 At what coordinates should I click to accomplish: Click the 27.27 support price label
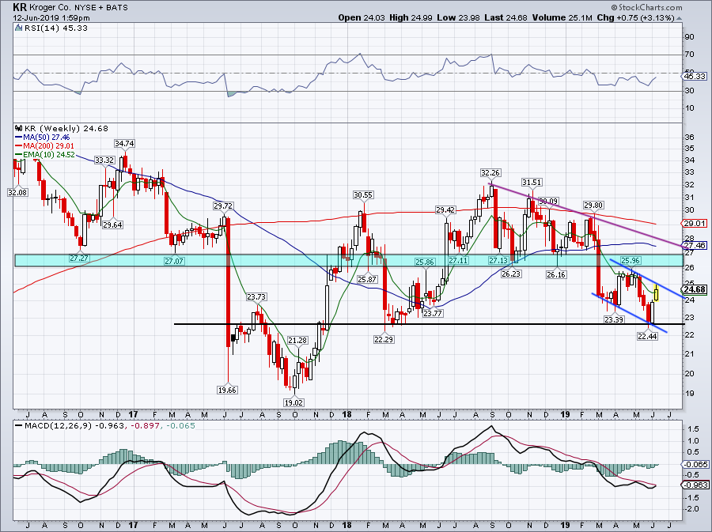[x=79, y=258]
